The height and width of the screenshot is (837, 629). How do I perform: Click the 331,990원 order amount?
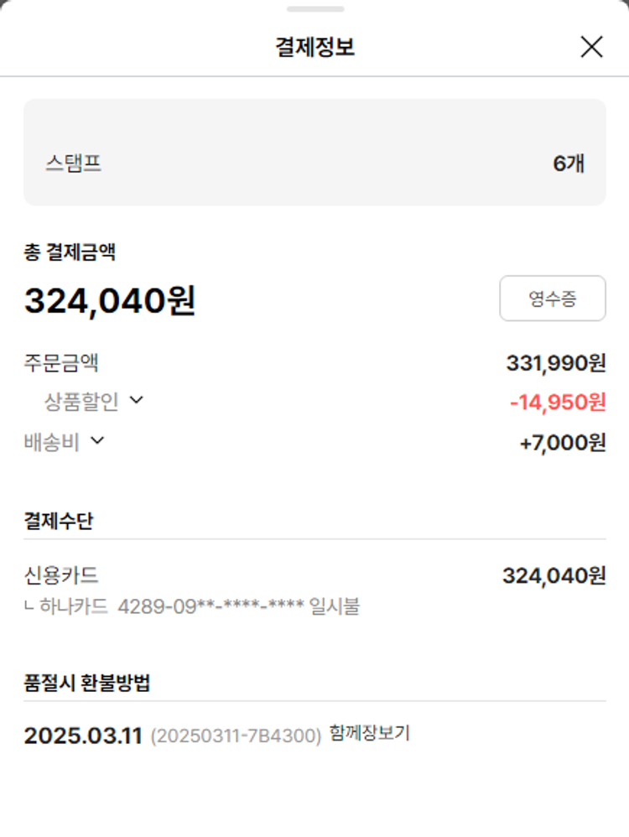coord(555,363)
